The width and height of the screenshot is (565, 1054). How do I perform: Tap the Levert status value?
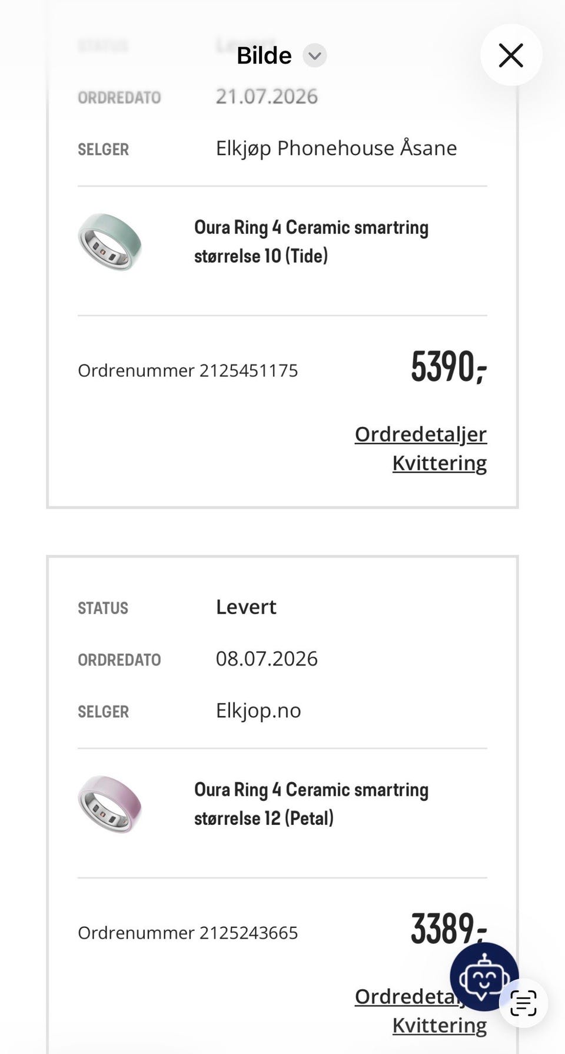246,607
